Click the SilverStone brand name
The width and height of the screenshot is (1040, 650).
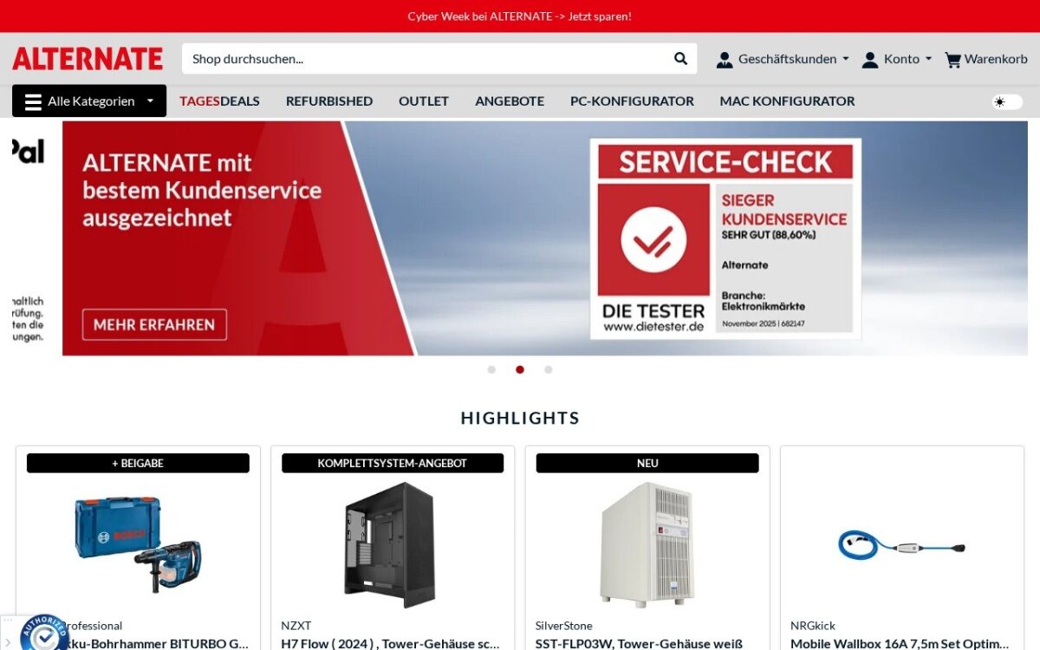coord(564,625)
